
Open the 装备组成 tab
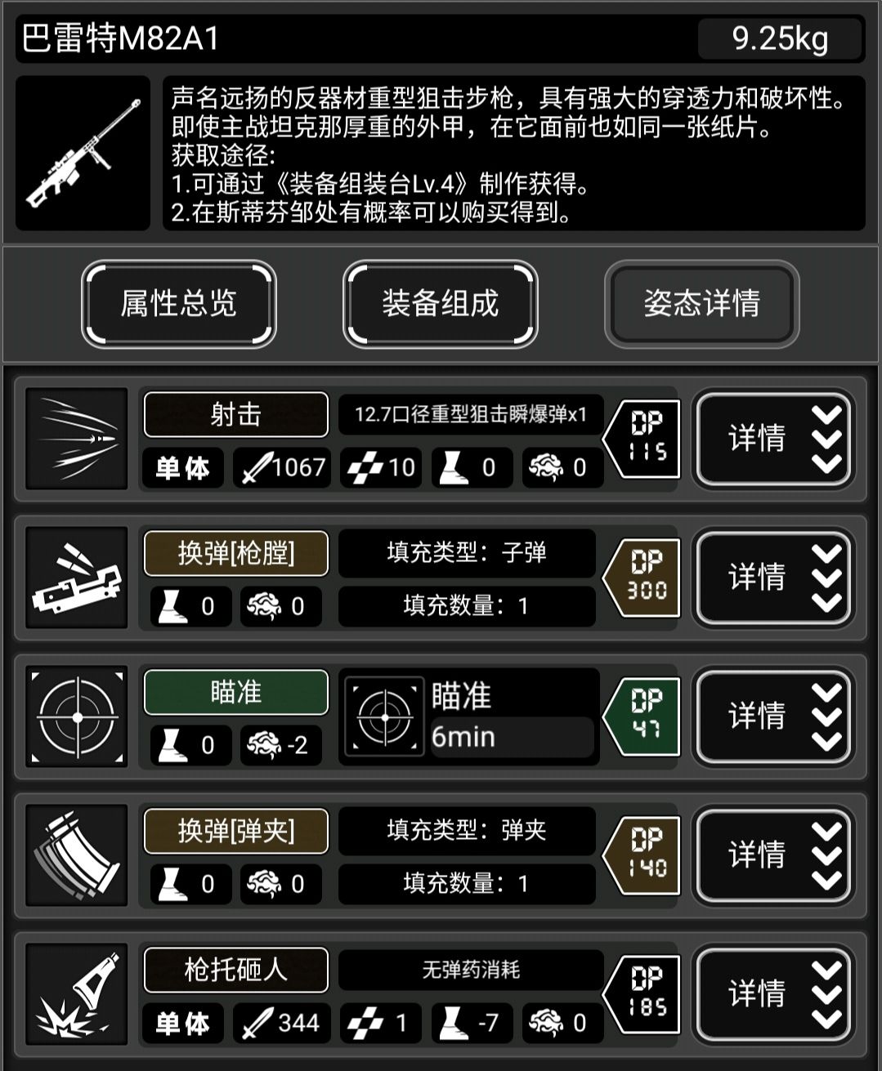tap(441, 304)
